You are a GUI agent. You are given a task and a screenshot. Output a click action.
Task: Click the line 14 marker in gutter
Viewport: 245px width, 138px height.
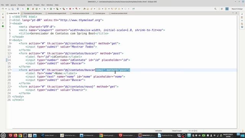pos(7,60)
